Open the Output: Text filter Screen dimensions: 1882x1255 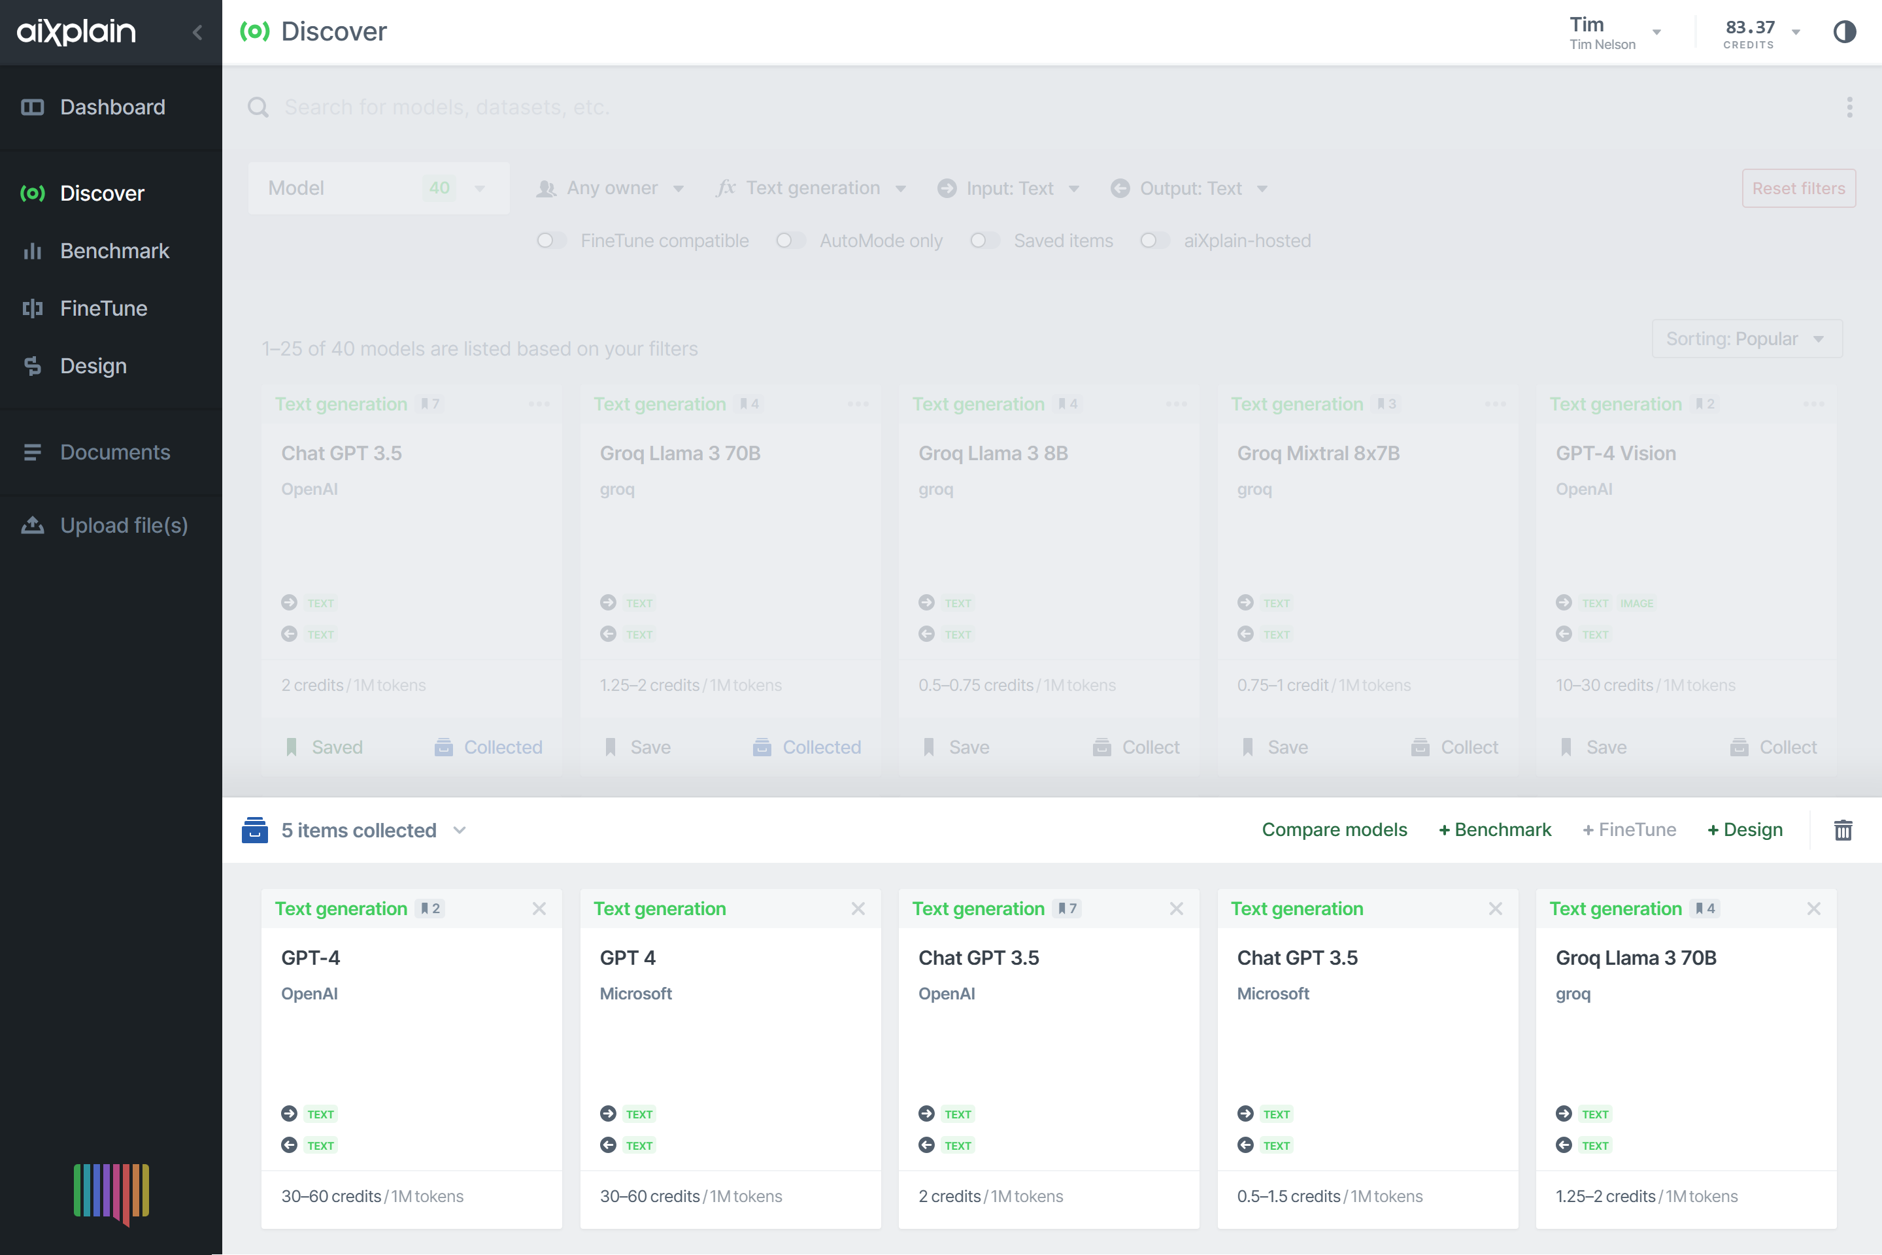click(x=1190, y=188)
